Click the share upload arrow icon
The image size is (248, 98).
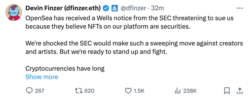(x=239, y=91)
